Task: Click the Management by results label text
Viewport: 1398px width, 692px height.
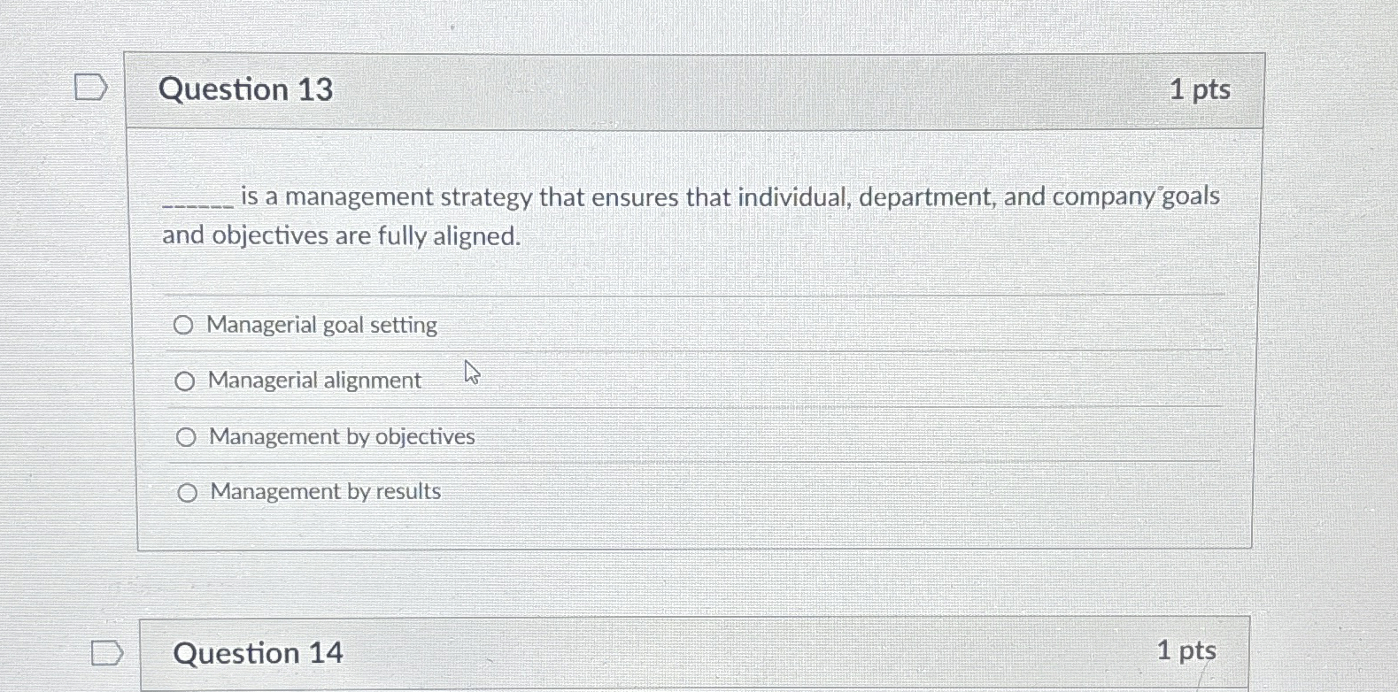Action: tap(324, 491)
